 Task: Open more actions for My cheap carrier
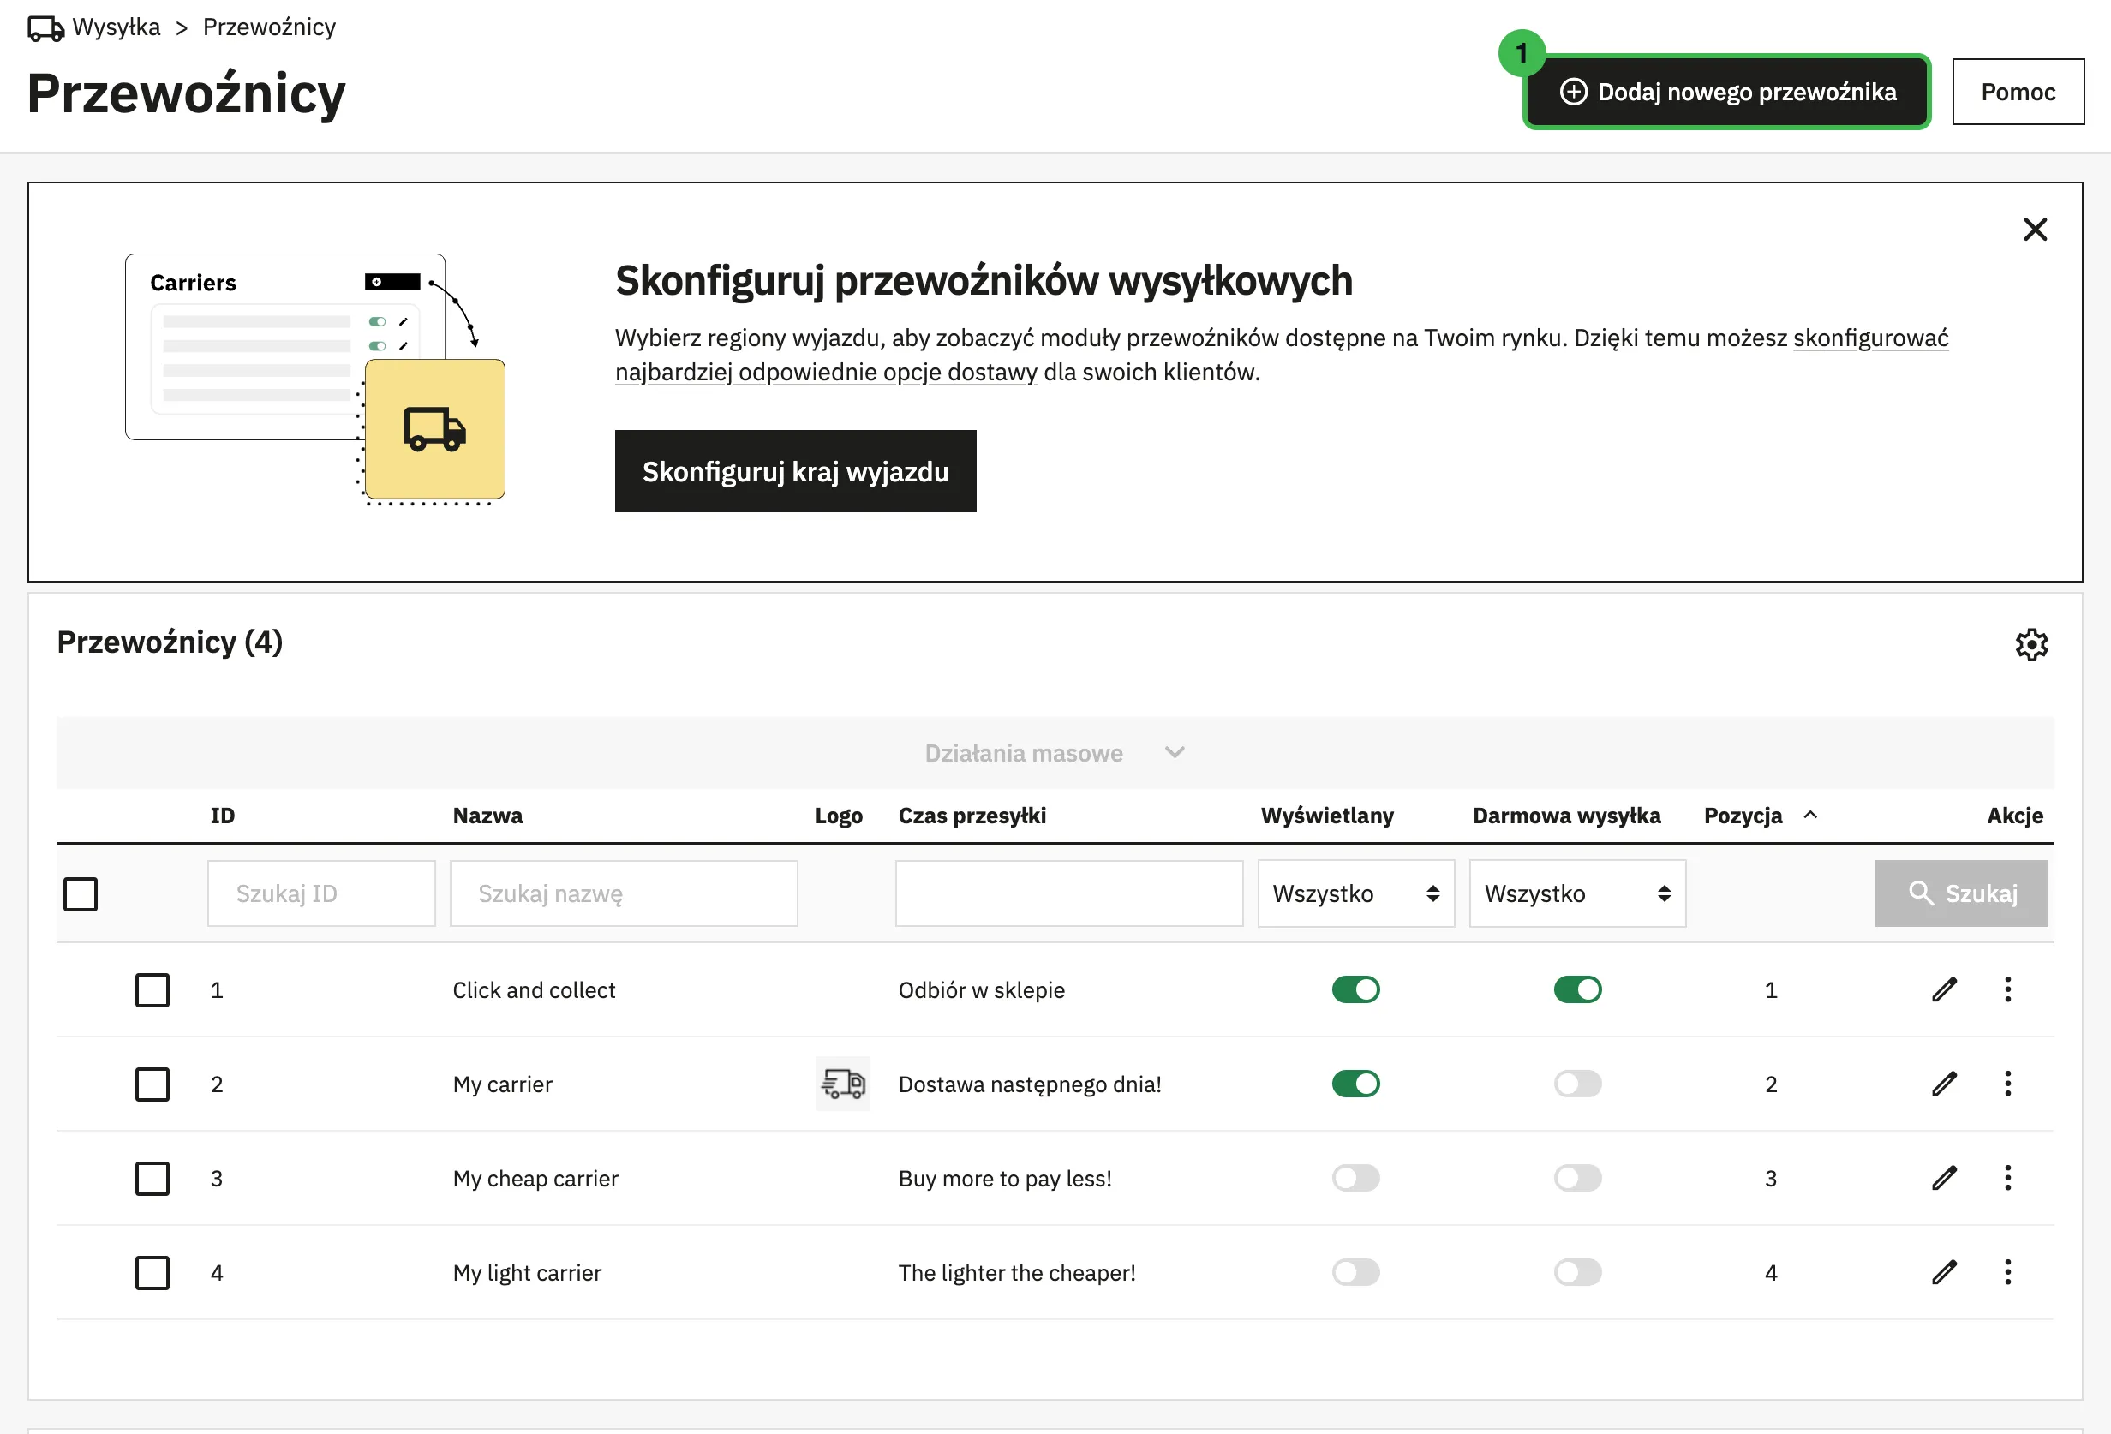click(2007, 1178)
